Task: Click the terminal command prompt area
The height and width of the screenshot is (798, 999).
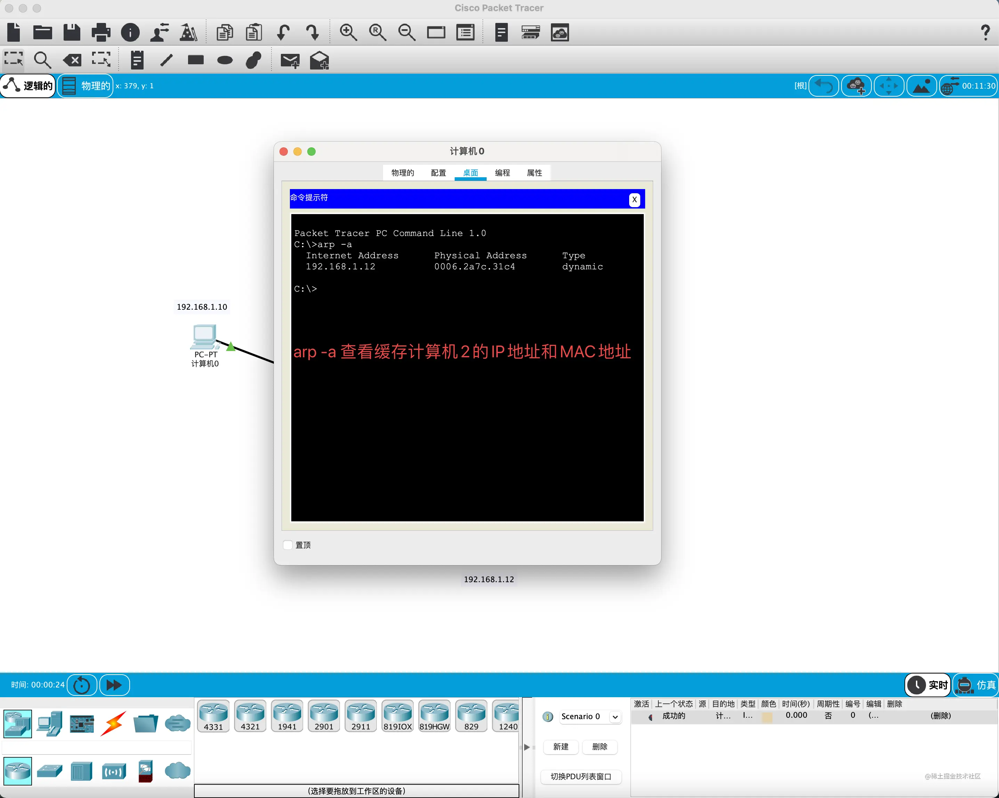Action: coord(467,367)
